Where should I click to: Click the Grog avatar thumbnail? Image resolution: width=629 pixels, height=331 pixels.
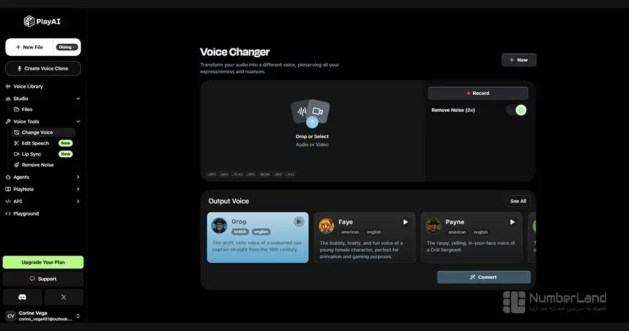pos(219,225)
